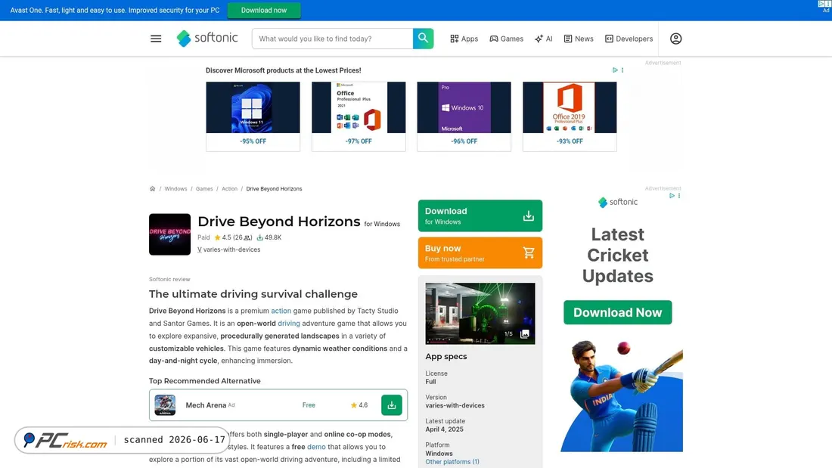The width and height of the screenshot is (832, 468).
Task: Click the AdChoices icon on cricket ad
Action: pyautogui.click(x=672, y=196)
